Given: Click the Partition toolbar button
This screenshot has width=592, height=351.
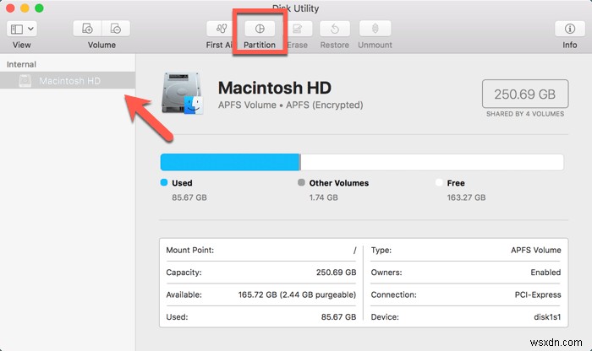Looking at the screenshot, I should pyautogui.click(x=260, y=29).
